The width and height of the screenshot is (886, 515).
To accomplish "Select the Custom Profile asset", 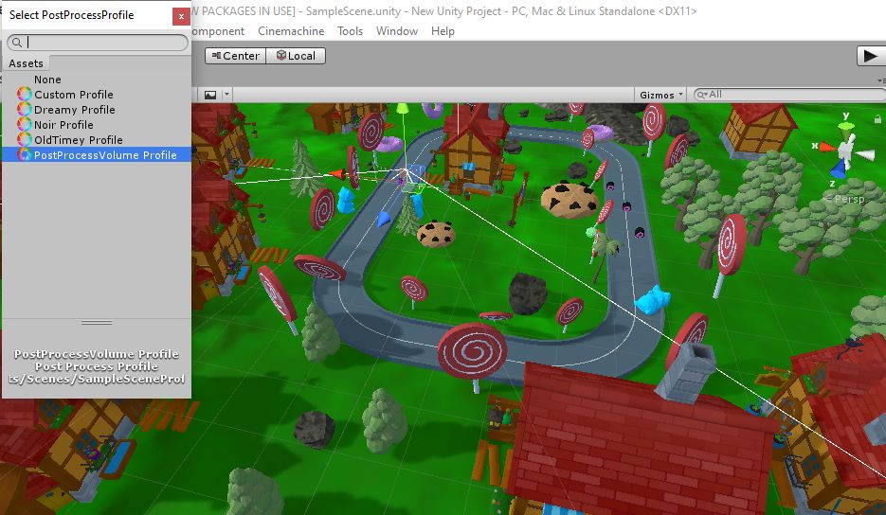I will (x=74, y=95).
